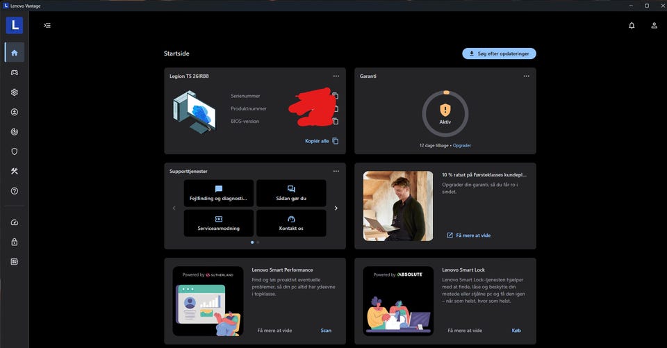Open the help question mark icon
Screen dimensions: 667x348
coord(14,191)
